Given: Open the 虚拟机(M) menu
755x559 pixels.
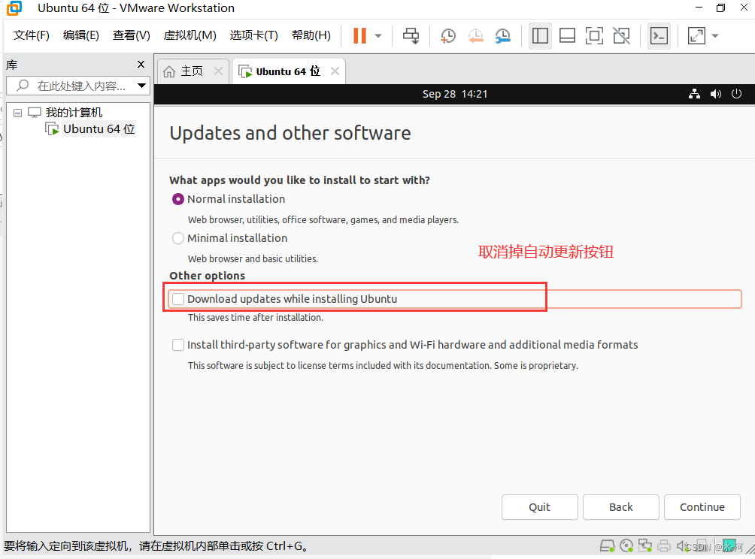Looking at the screenshot, I should coord(190,35).
